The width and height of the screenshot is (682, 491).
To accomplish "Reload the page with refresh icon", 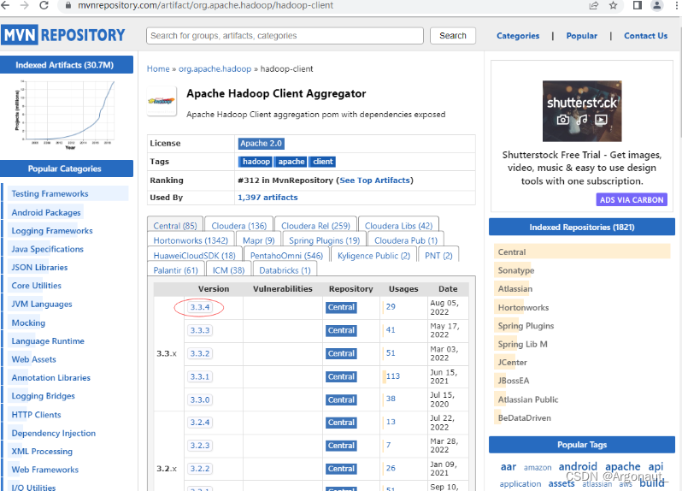I will click(x=44, y=5).
